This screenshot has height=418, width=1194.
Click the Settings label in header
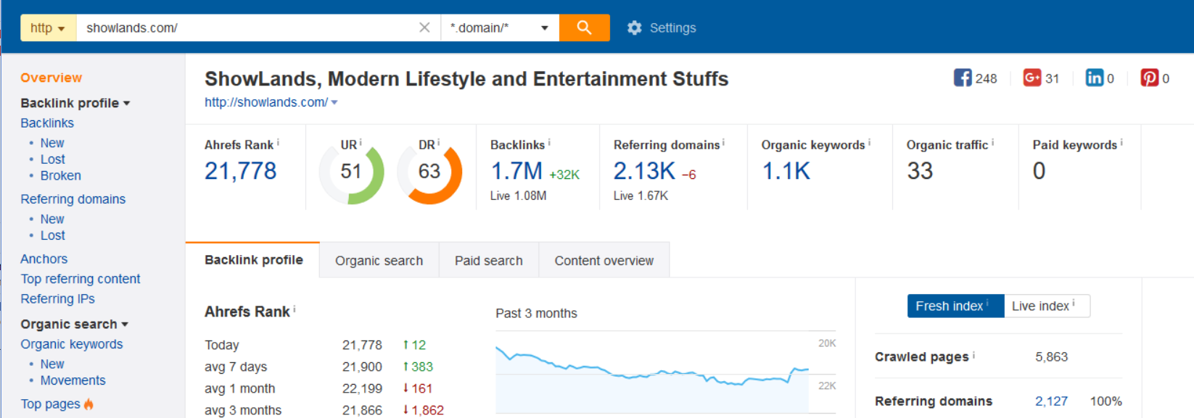click(672, 28)
